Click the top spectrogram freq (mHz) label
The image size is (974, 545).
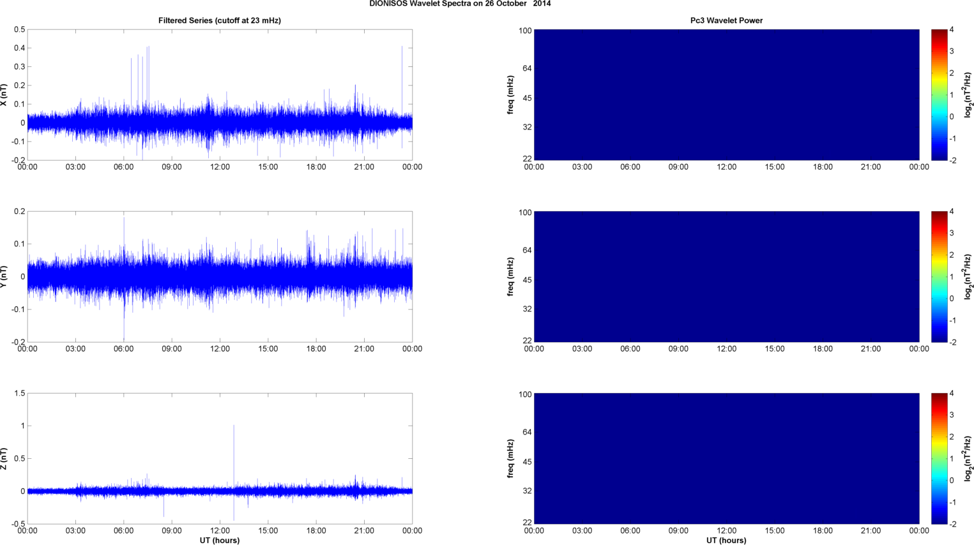point(511,95)
